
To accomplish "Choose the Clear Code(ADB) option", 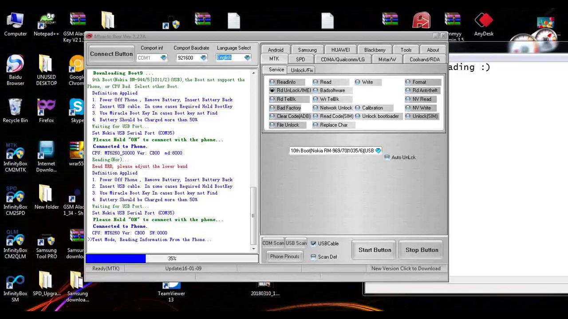I will (290, 116).
